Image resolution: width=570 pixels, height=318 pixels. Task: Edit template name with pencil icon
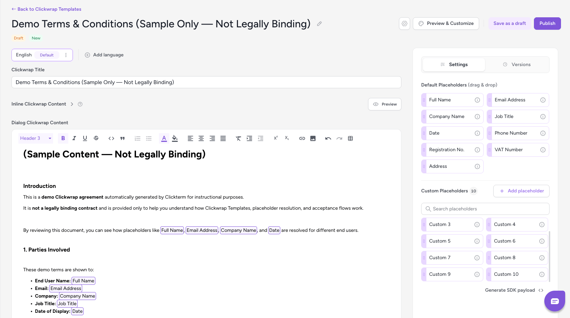320,24
